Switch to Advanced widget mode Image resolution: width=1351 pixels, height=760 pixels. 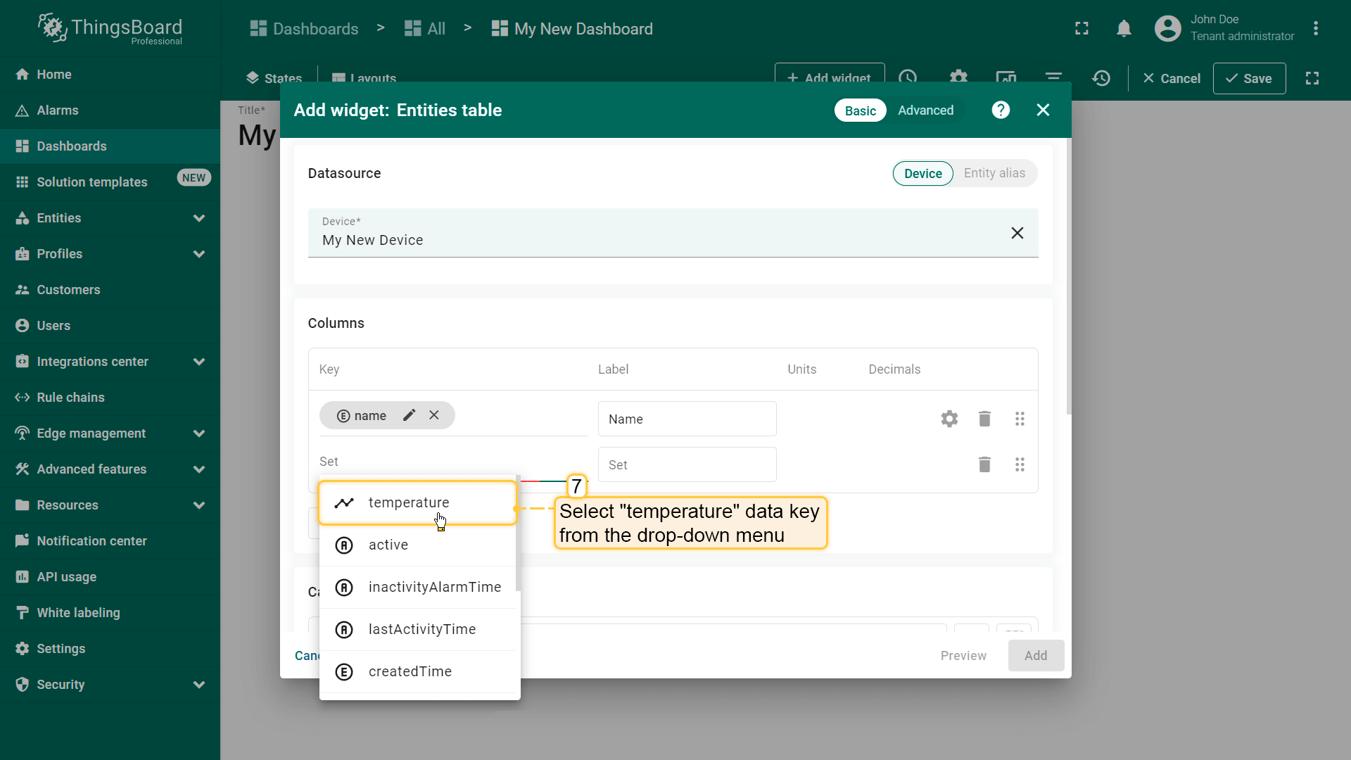925,110
